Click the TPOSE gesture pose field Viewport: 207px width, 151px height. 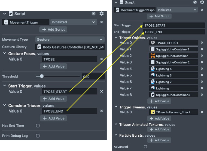coord(69,59)
